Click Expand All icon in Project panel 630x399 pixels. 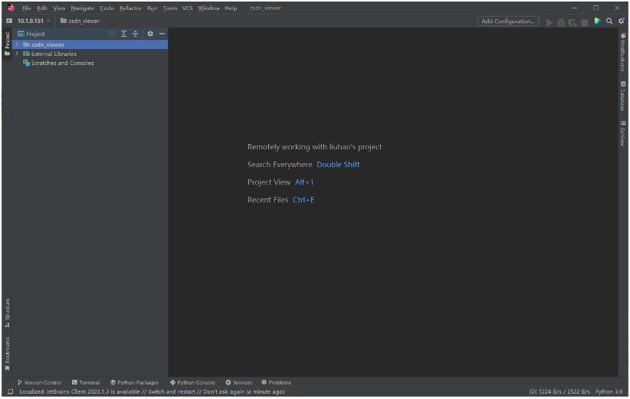[123, 34]
